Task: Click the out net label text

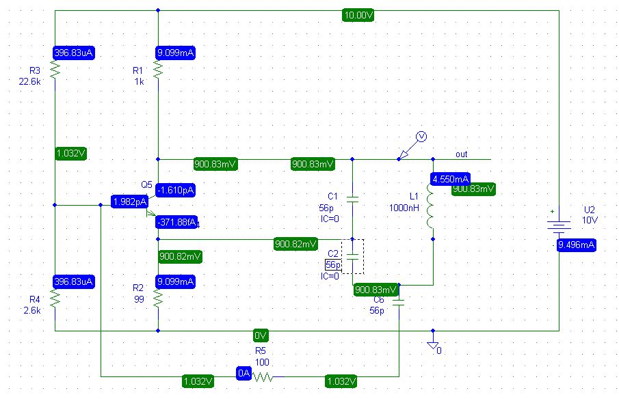Action: coord(461,154)
